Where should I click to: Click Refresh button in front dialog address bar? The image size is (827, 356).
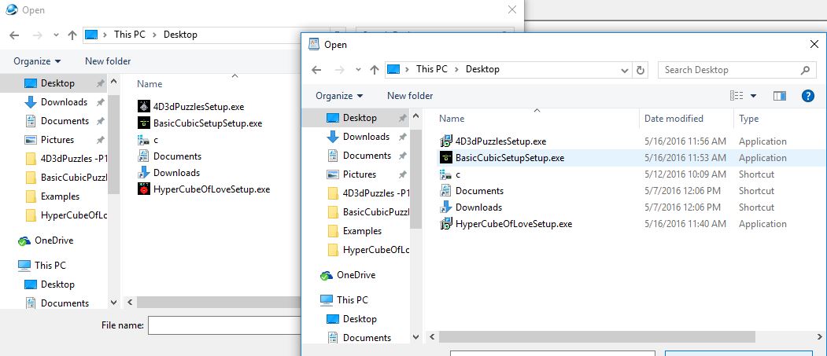(641, 69)
